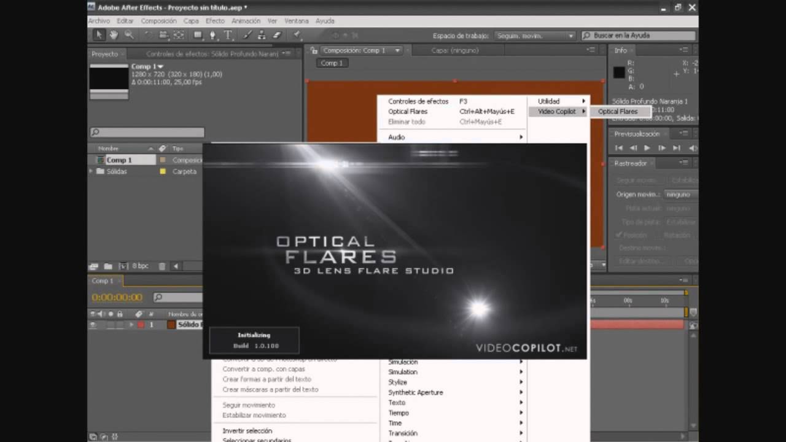Open the Composición menu
The height and width of the screenshot is (442, 786).
(x=158, y=21)
